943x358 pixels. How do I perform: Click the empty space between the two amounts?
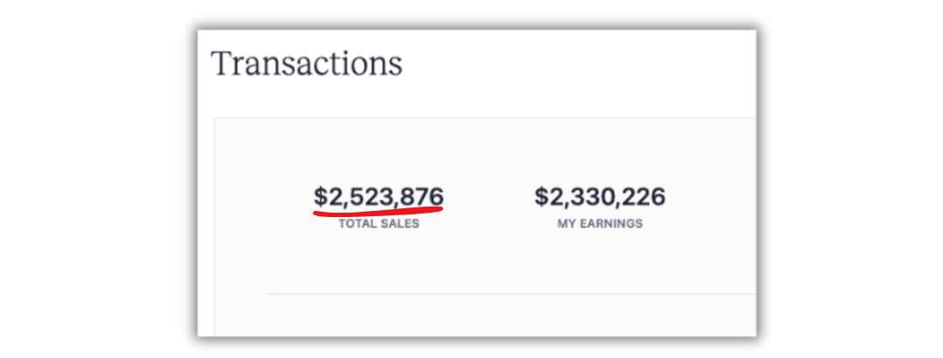click(489, 197)
